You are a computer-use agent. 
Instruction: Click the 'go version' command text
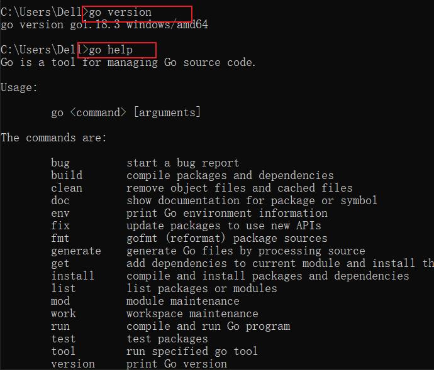click(x=120, y=13)
